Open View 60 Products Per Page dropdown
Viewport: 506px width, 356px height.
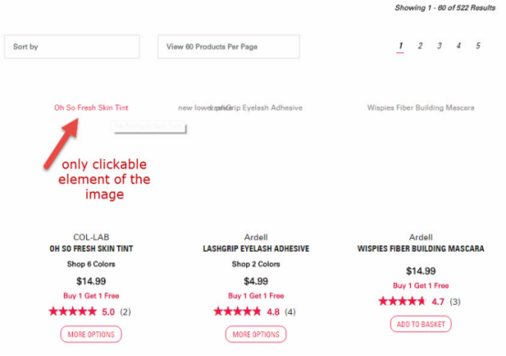[x=229, y=47]
